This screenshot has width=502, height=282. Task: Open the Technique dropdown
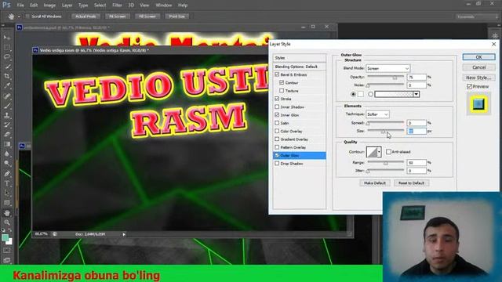coord(377,114)
